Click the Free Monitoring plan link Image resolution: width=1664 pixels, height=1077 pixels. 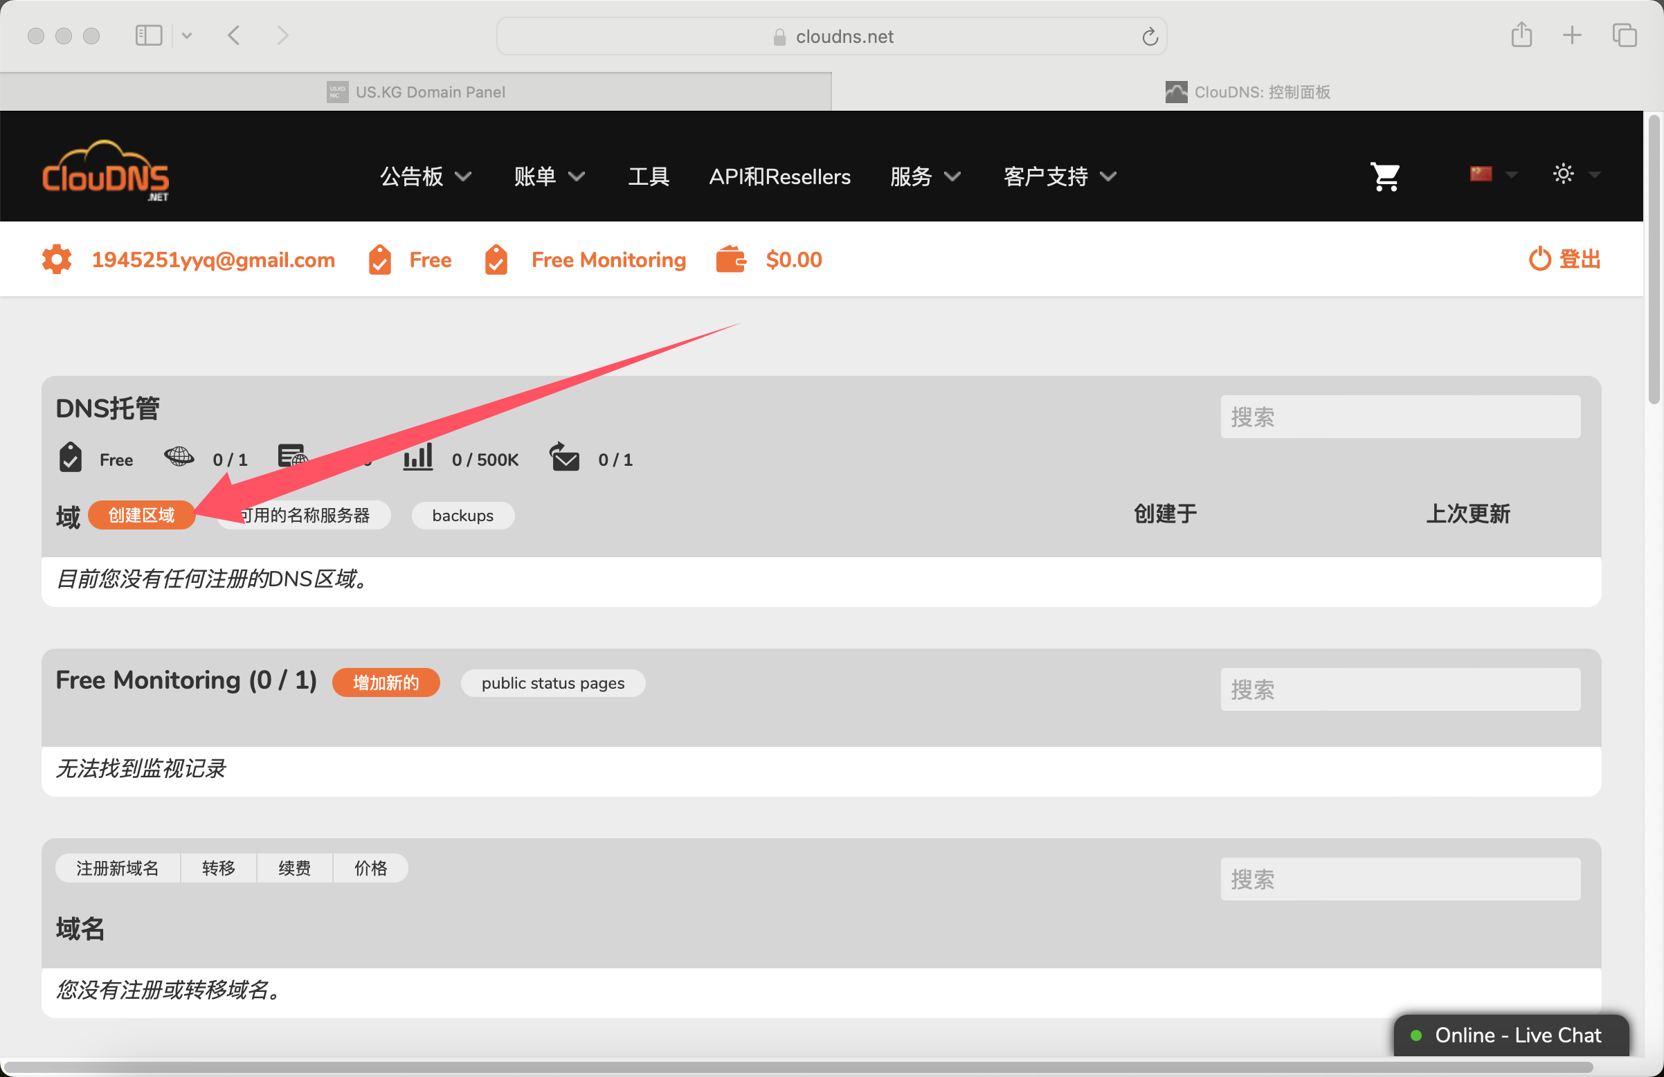click(608, 260)
